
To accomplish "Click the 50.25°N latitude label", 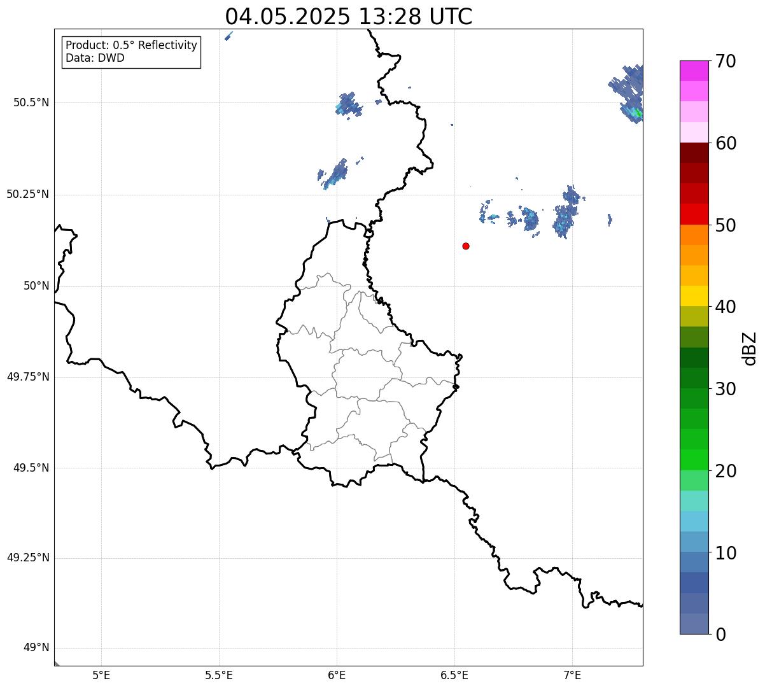I will (27, 194).
